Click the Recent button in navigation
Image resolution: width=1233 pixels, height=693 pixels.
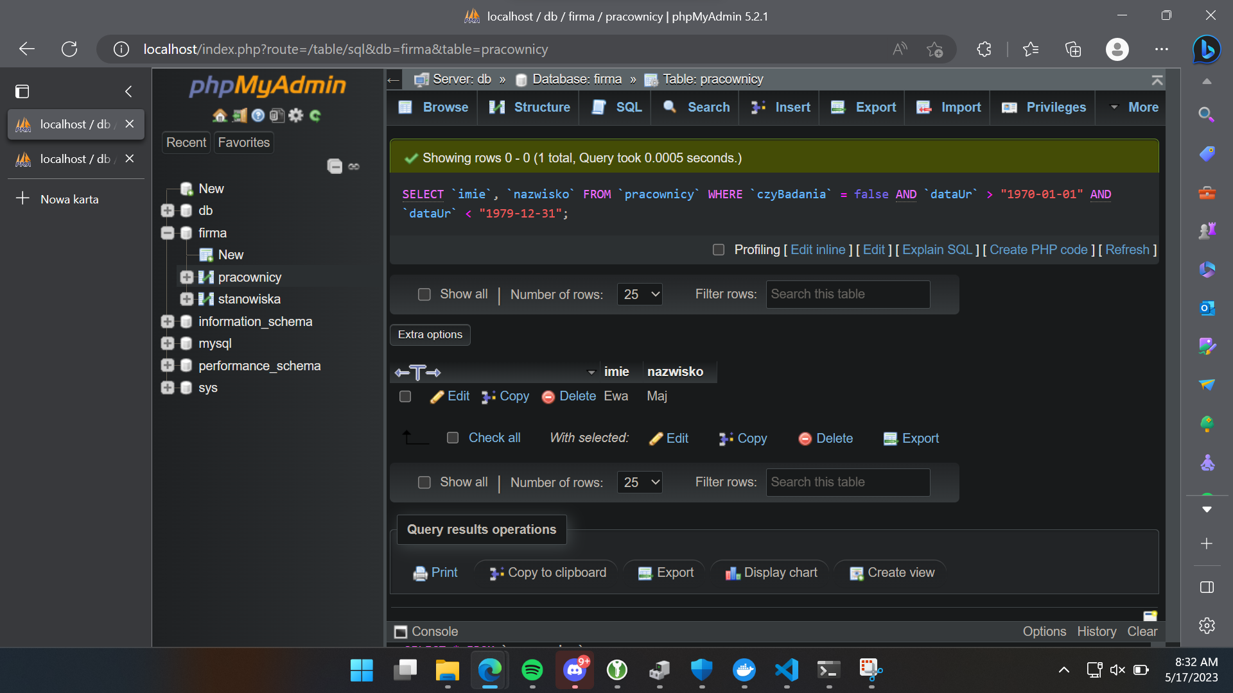186,142
